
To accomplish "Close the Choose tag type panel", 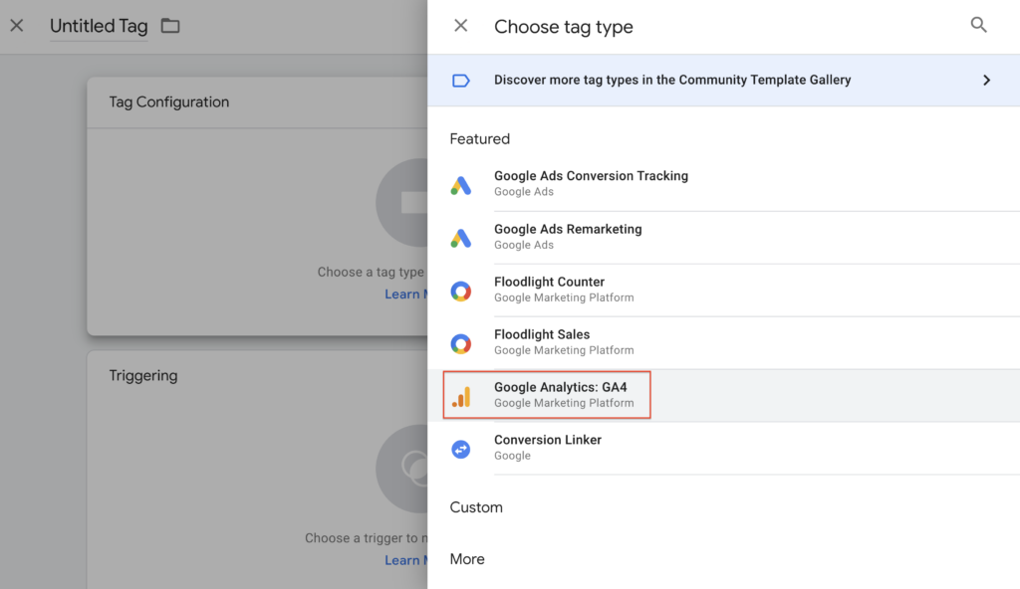I will [460, 26].
